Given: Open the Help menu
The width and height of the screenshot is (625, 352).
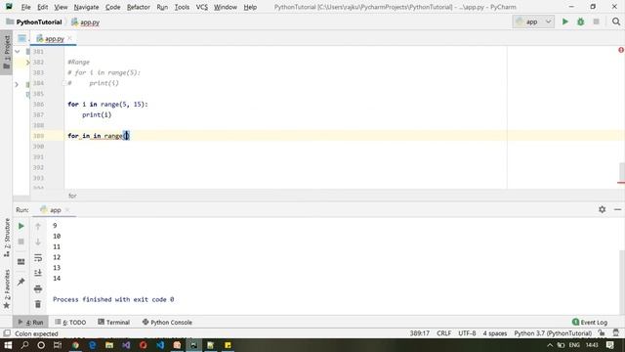Looking at the screenshot, I should [x=250, y=7].
